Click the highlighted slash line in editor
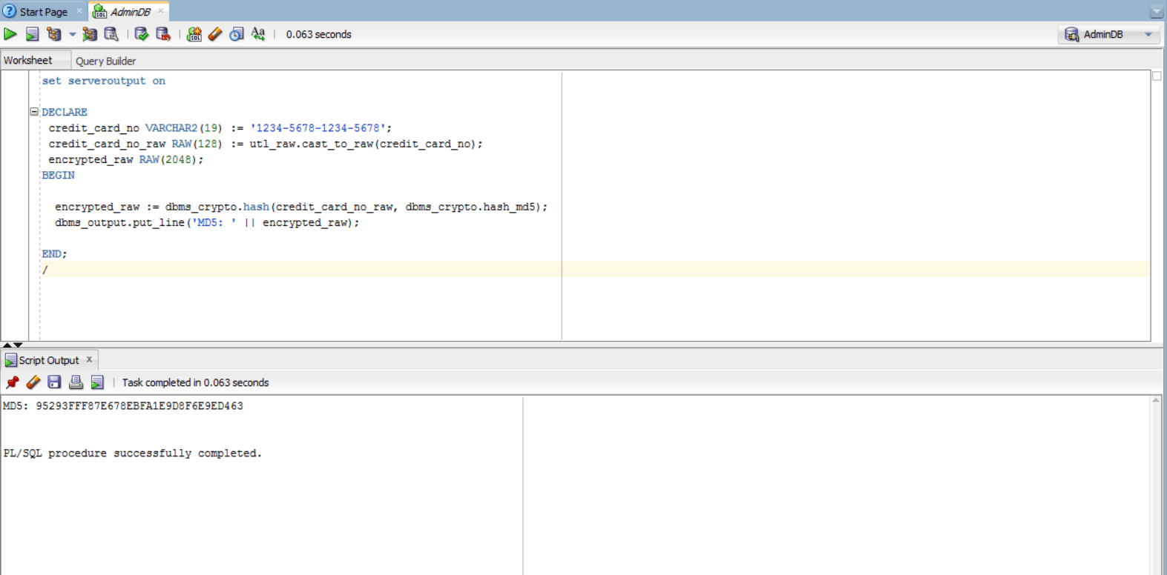Viewport: 1167px width, 575px height. click(x=596, y=269)
